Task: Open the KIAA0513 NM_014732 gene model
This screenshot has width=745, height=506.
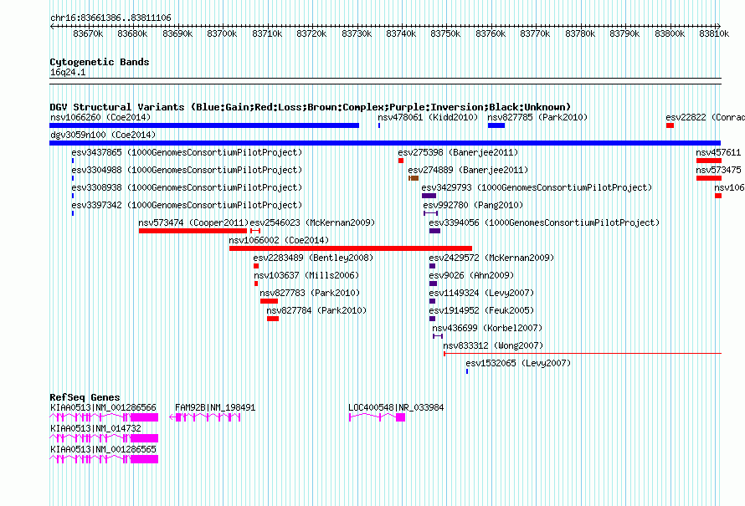Action: [x=104, y=438]
